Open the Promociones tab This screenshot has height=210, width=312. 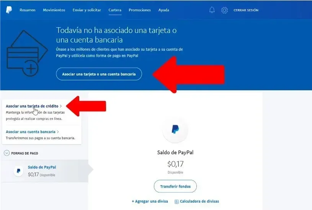(140, 10)
